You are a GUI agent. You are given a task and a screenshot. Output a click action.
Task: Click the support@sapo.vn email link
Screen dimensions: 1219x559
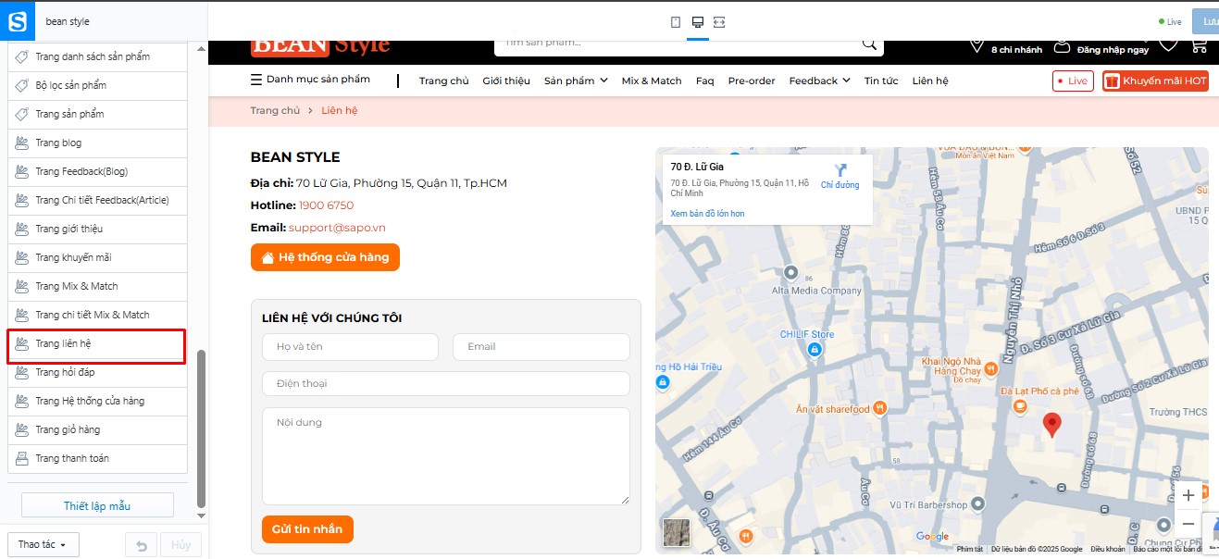click(337, 228)
